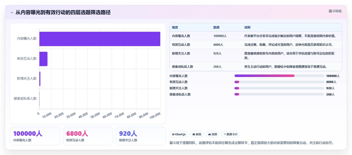Click the 搜索或私信人数 progress bar
The width and height of the screenshot is (352, 155).
click(x=279, y=94)
